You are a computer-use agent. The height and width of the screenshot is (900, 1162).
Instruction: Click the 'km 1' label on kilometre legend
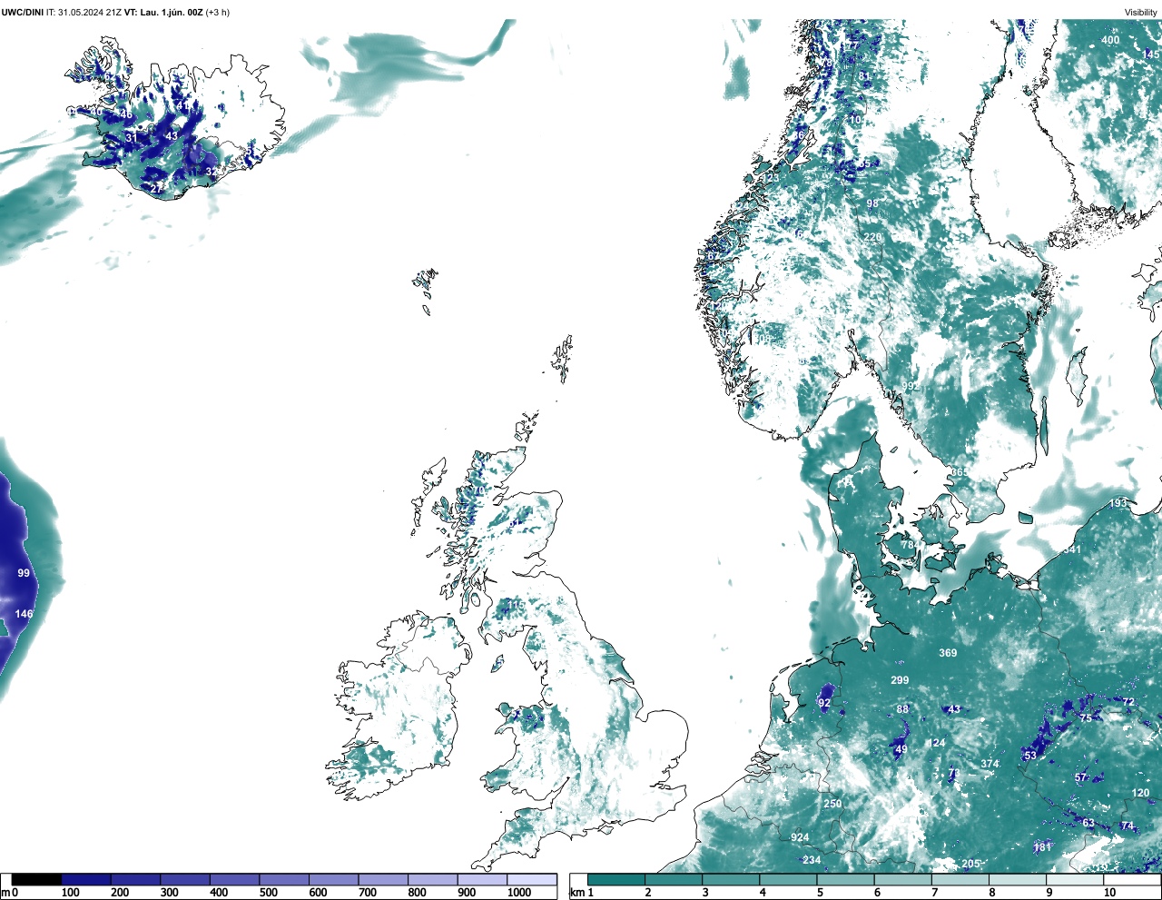point(582,893)
